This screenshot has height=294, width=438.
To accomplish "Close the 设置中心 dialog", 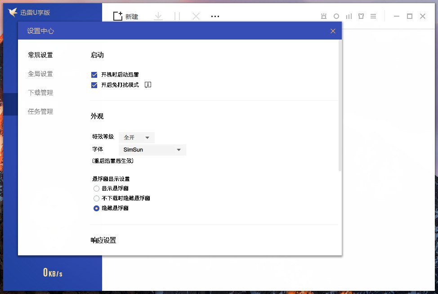I will click(333, 31).
